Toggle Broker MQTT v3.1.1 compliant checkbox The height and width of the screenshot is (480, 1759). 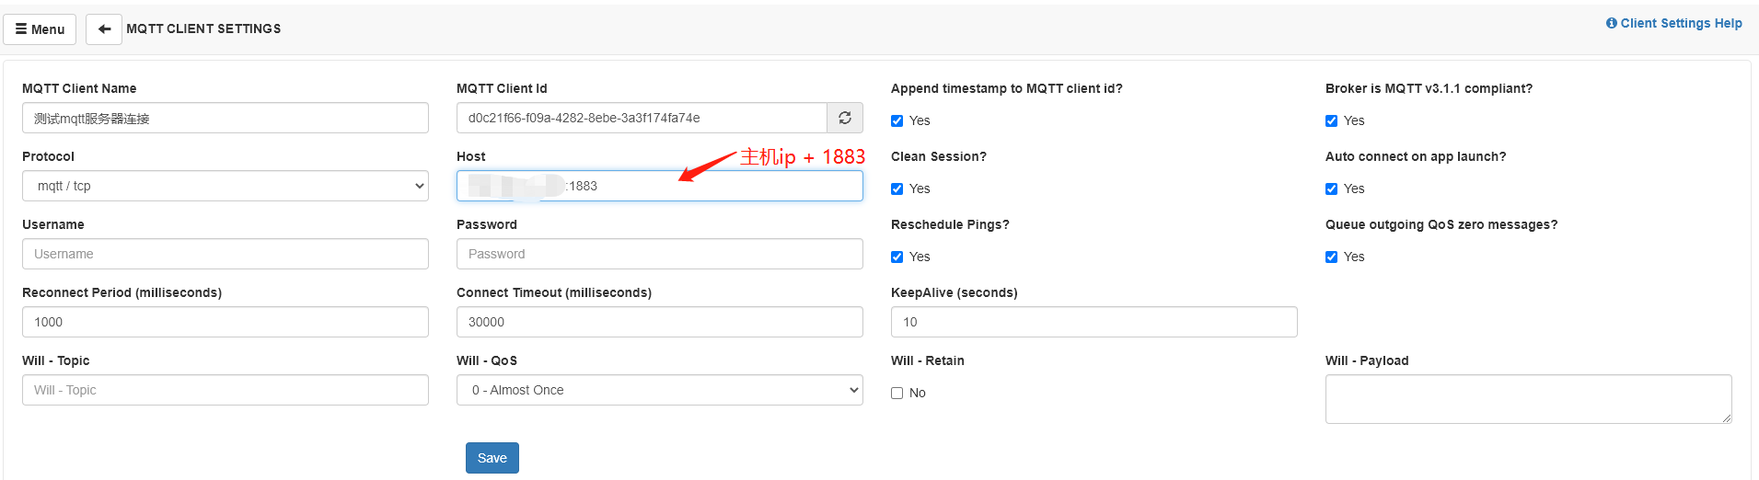point(1332,120)
